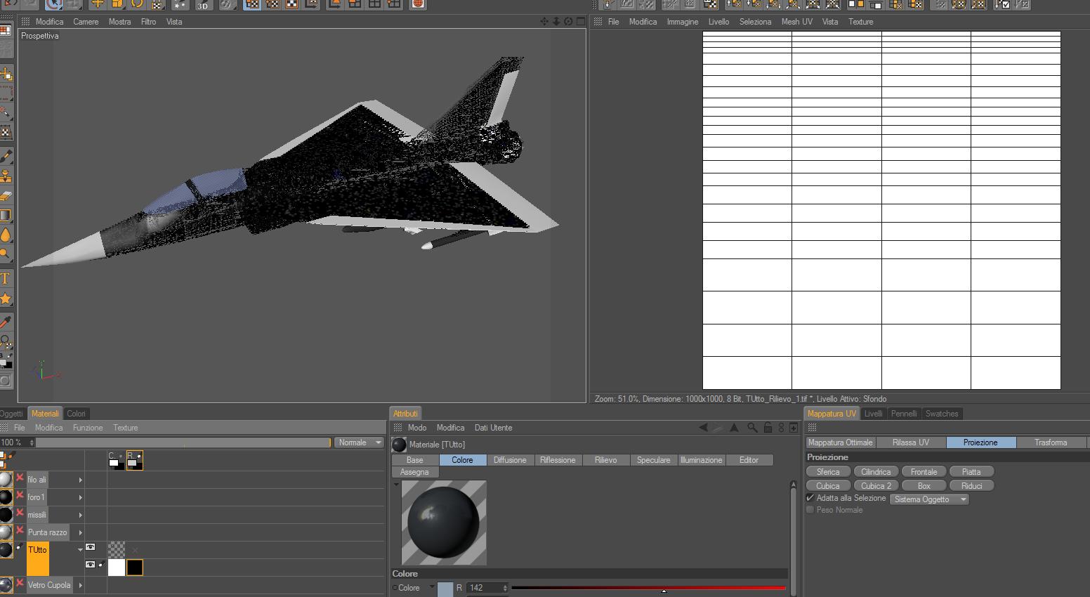Click the search magnifier in Attributi panel

[752, 428]
